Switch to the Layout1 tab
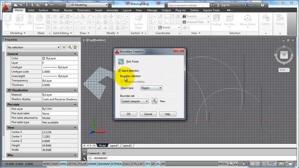 (114, 146)
